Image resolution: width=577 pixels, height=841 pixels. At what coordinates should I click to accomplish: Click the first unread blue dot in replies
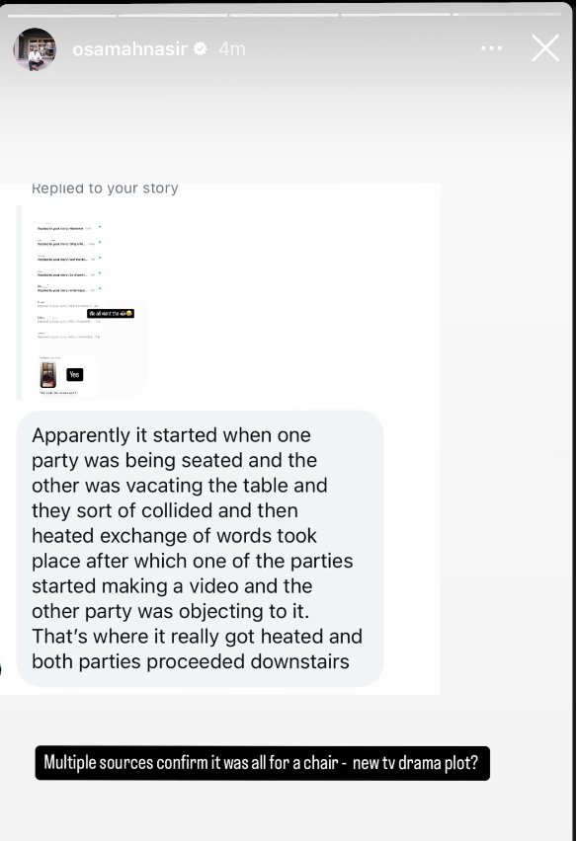100,227
